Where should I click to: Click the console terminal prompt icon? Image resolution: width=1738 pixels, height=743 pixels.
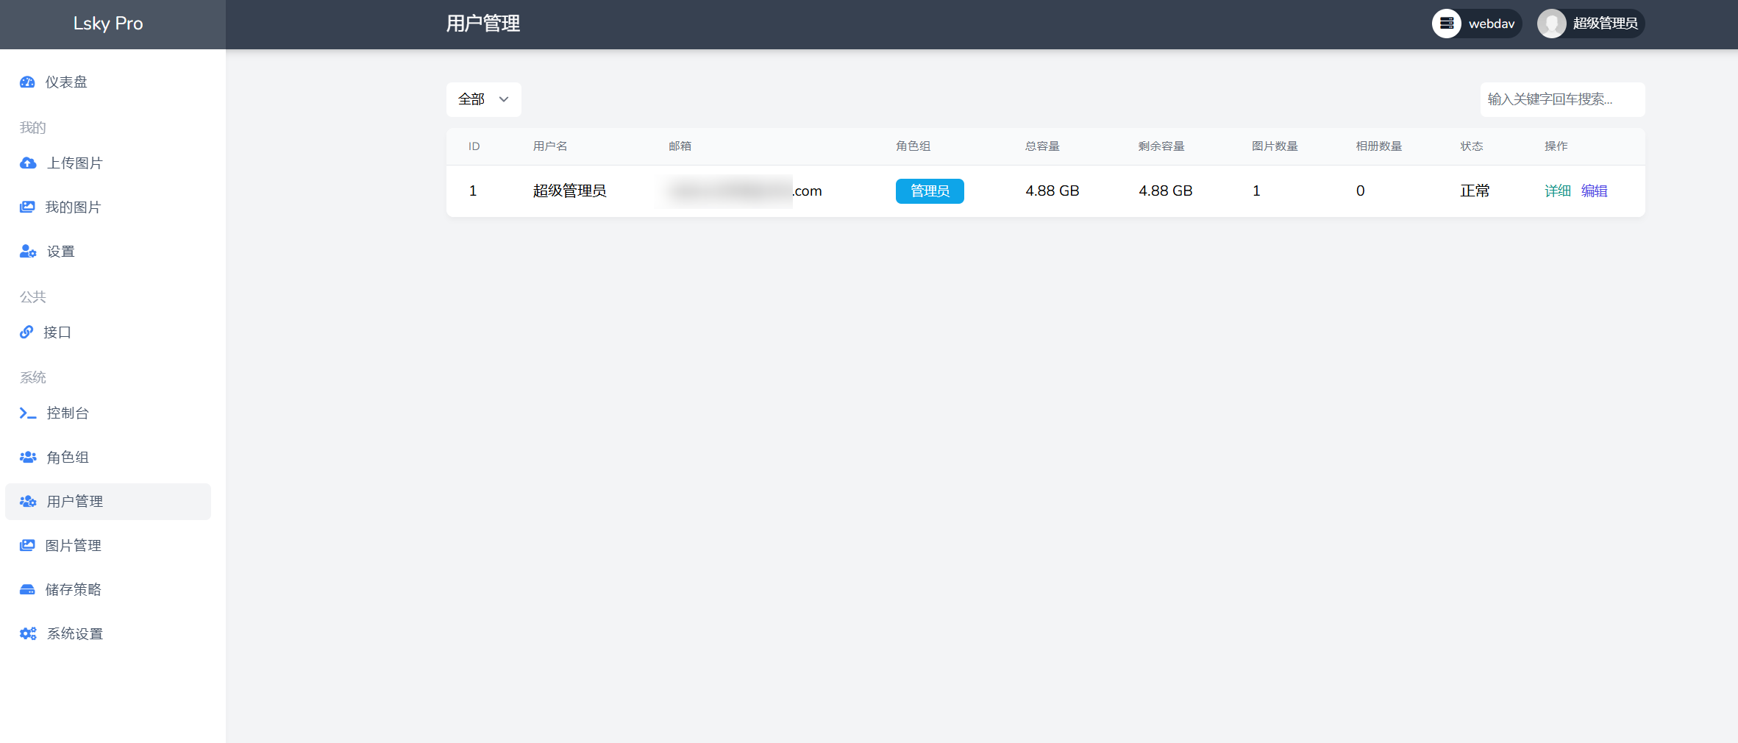click(28, 413)
